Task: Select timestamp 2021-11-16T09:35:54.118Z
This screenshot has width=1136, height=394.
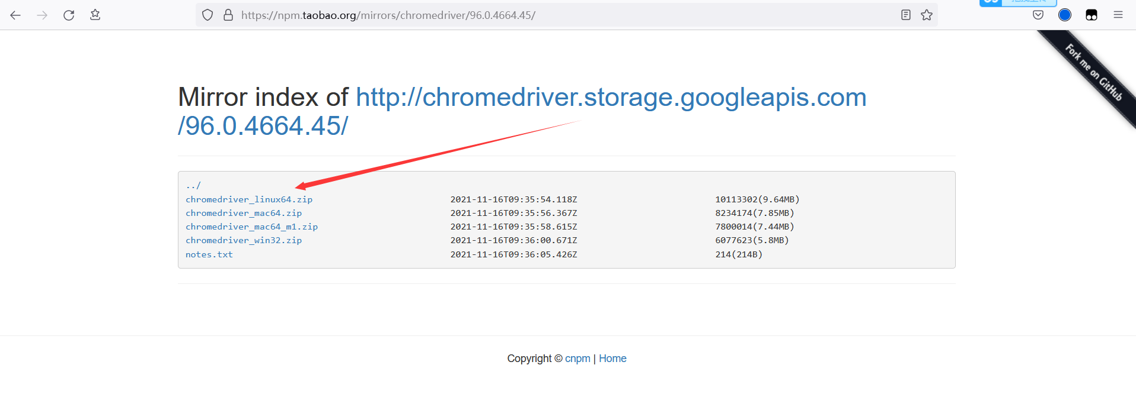Action: tap(513, 199)
